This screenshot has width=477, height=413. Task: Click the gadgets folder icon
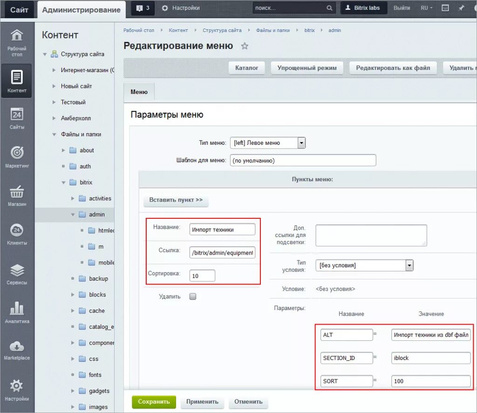pyautogui.click(x=82, y=391)
